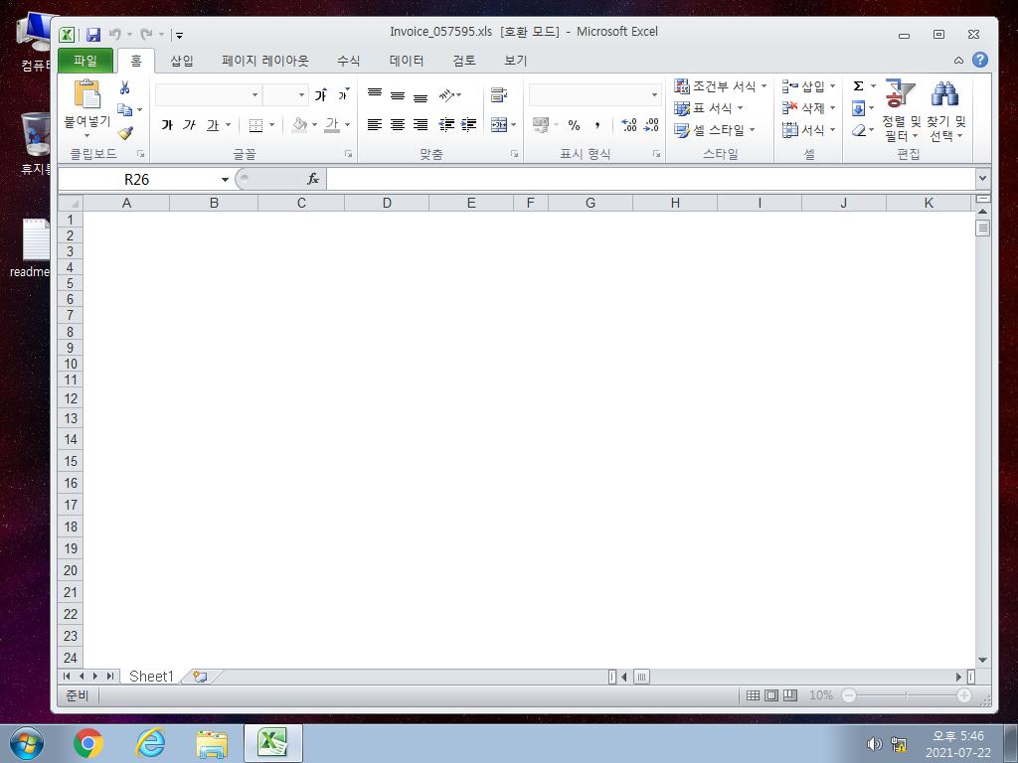
Task: Toggle underline 가 formatting
Action: coord(213,124)
